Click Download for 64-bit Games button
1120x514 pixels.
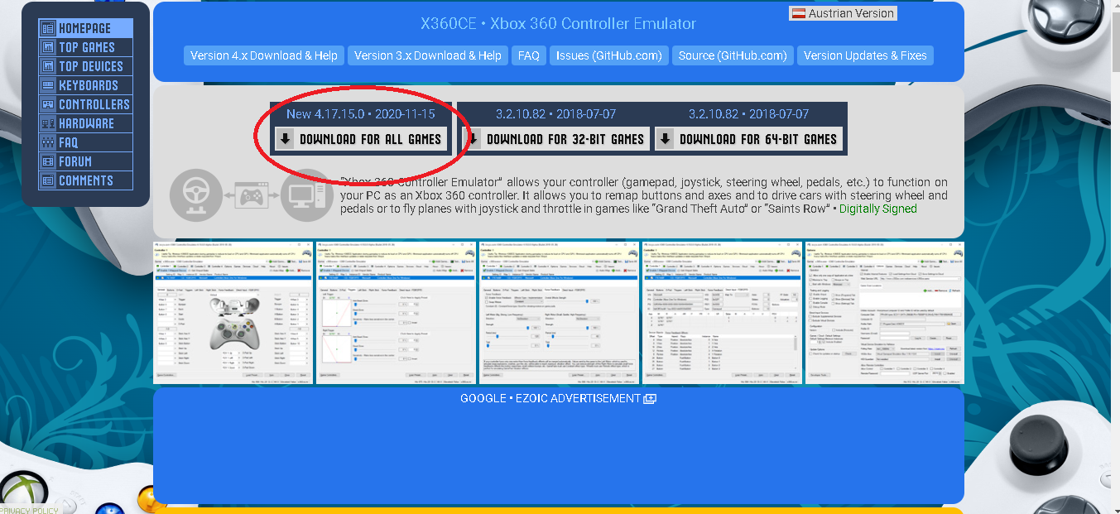pyautogui.click(x=749, y=139)
